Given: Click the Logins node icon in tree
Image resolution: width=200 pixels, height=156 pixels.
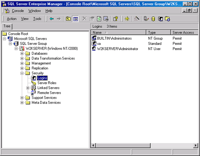Looking at the screenshot, I should pos(34,78).
